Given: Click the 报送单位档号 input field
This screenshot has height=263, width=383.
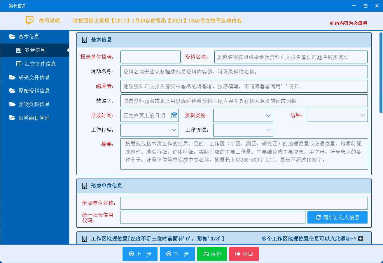Looking at the screenshot, I should [151, 57].
